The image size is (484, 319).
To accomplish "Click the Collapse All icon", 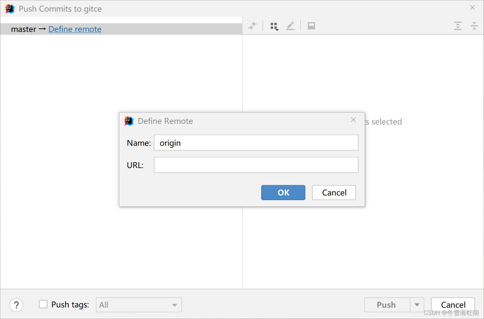I will [x=474, y=26].
